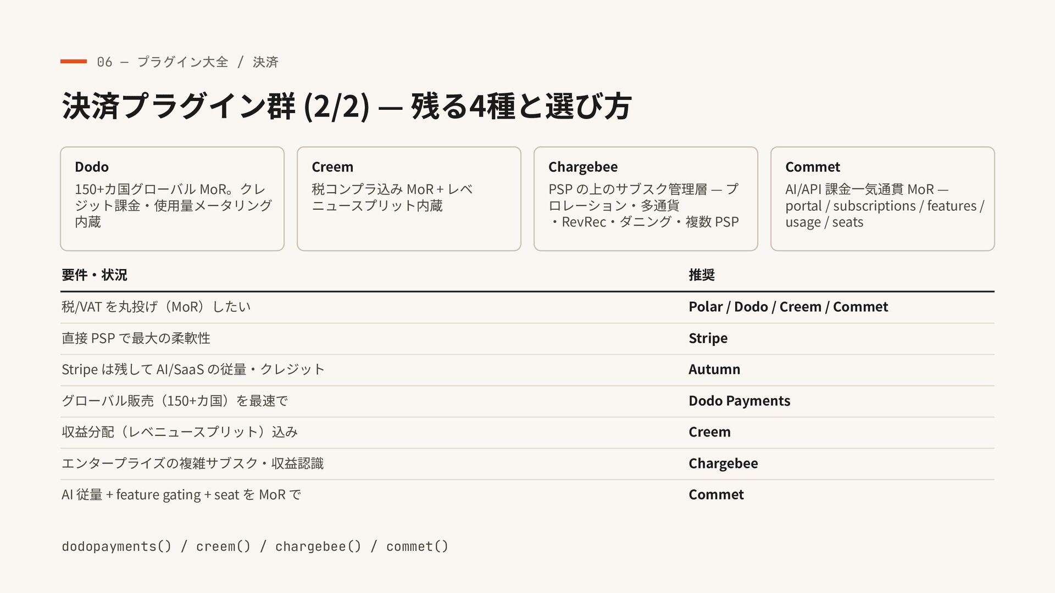Screen dimensions: 1055x593
Task: Open the Chargebee card
Action: point(646,199)
